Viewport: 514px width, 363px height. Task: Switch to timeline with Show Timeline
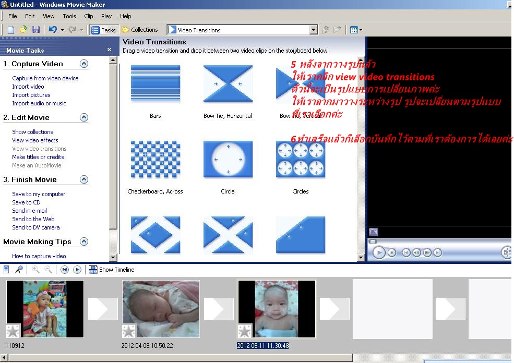(112, 270)
